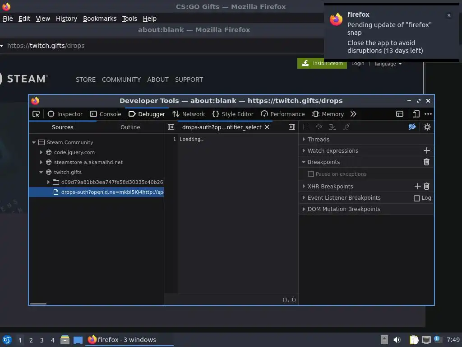Remove all XHR breakpoints trash icon

coord(426,186)
